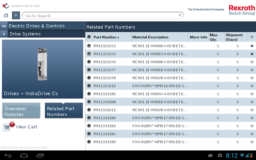Viewport: 256px width, 160px height.
Task: Tap the Android recent apps button
Action: 40,155
